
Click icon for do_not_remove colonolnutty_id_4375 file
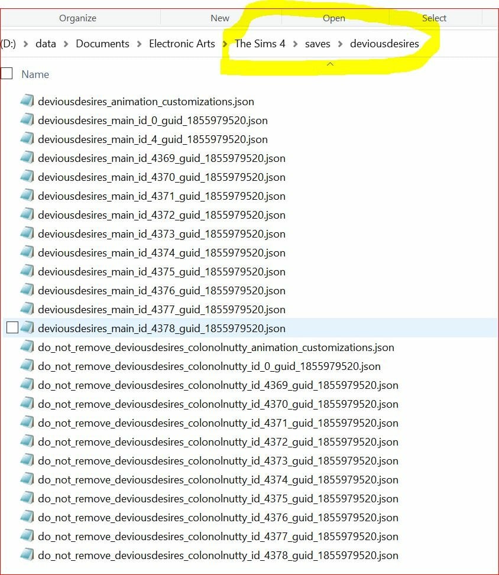click(x=27, y=498)
